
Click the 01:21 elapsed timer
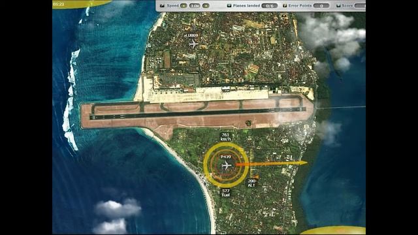click(58, 4)
